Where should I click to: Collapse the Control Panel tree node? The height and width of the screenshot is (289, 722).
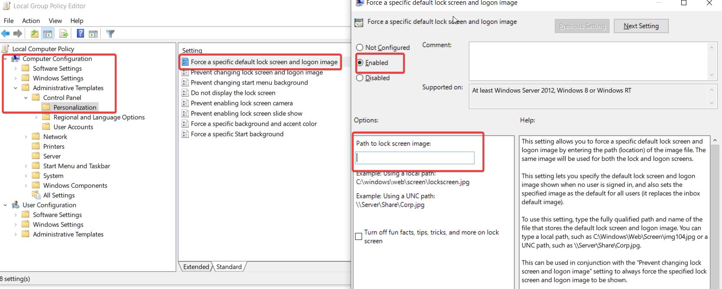[x=26, y=98]
